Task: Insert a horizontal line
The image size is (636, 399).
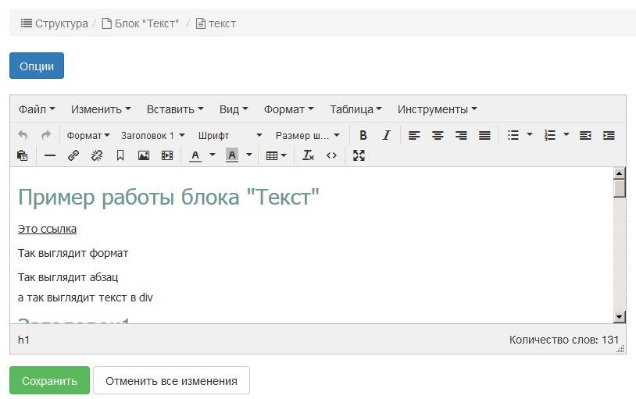Action: point(49,155)
